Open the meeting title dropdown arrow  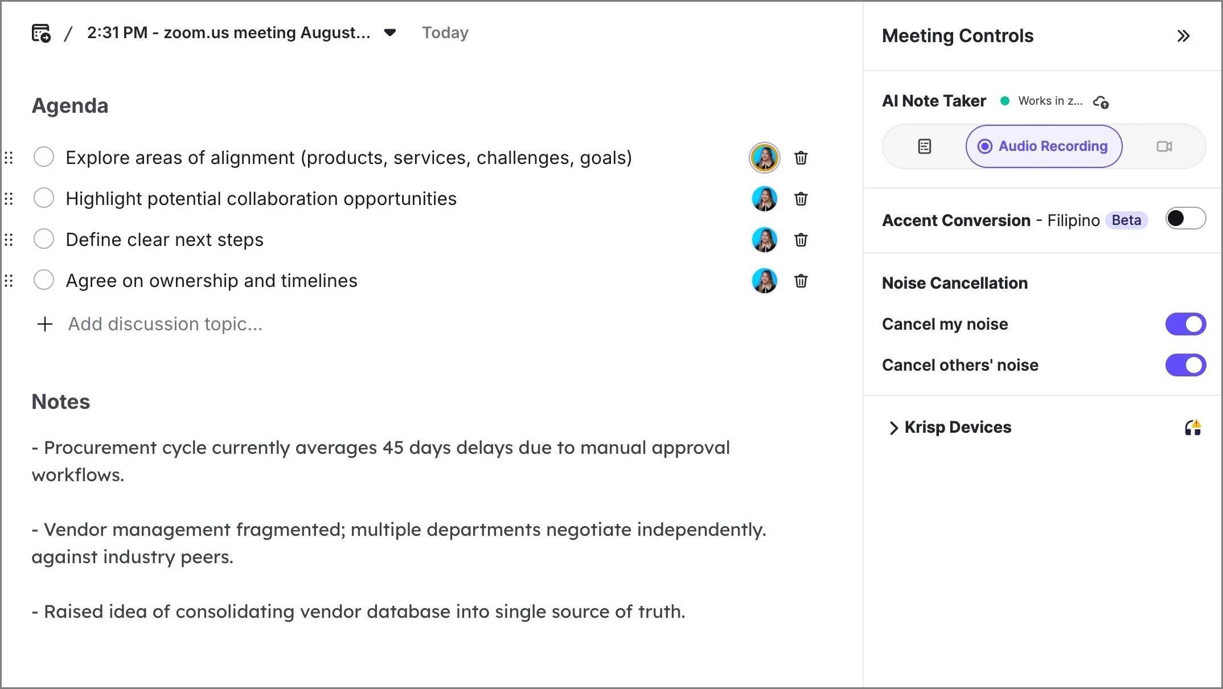(x=390, y=32)
